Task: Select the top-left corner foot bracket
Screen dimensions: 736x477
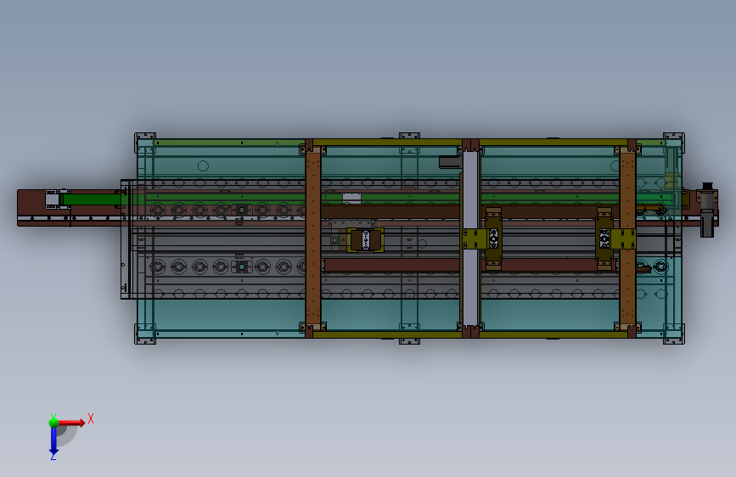Action: (x=145, y=143)
